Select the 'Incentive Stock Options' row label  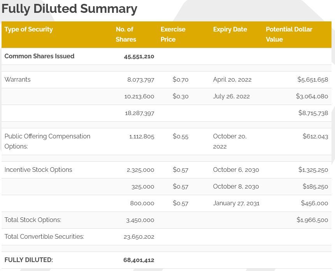coord(38,170)
